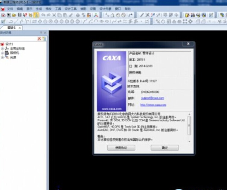
Task: Switch to the 设计1 document tab
Action: pyautogui.click(x=11, y=27)
